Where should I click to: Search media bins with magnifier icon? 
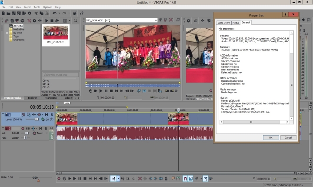pyautogui.click(x=76, y=20)
